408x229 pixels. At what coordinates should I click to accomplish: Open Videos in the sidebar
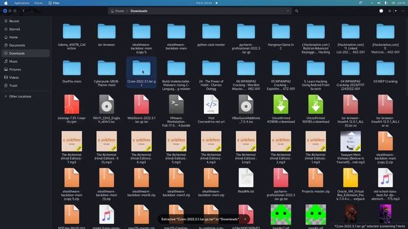(25, 78)
